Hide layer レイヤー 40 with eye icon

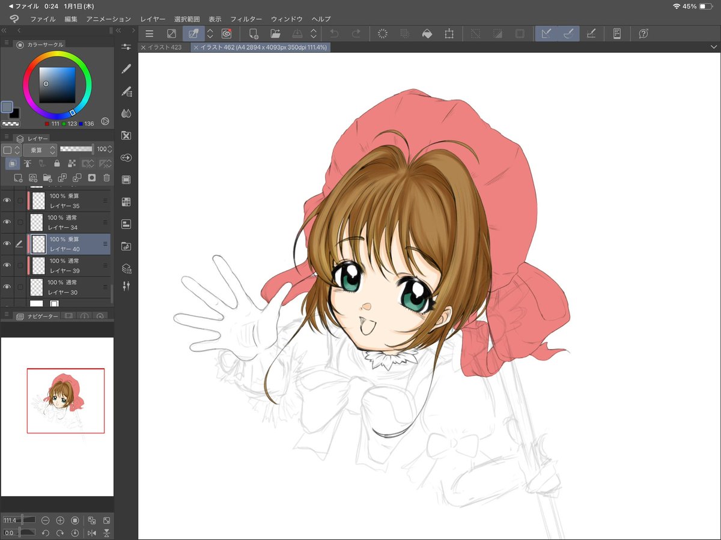7,244
